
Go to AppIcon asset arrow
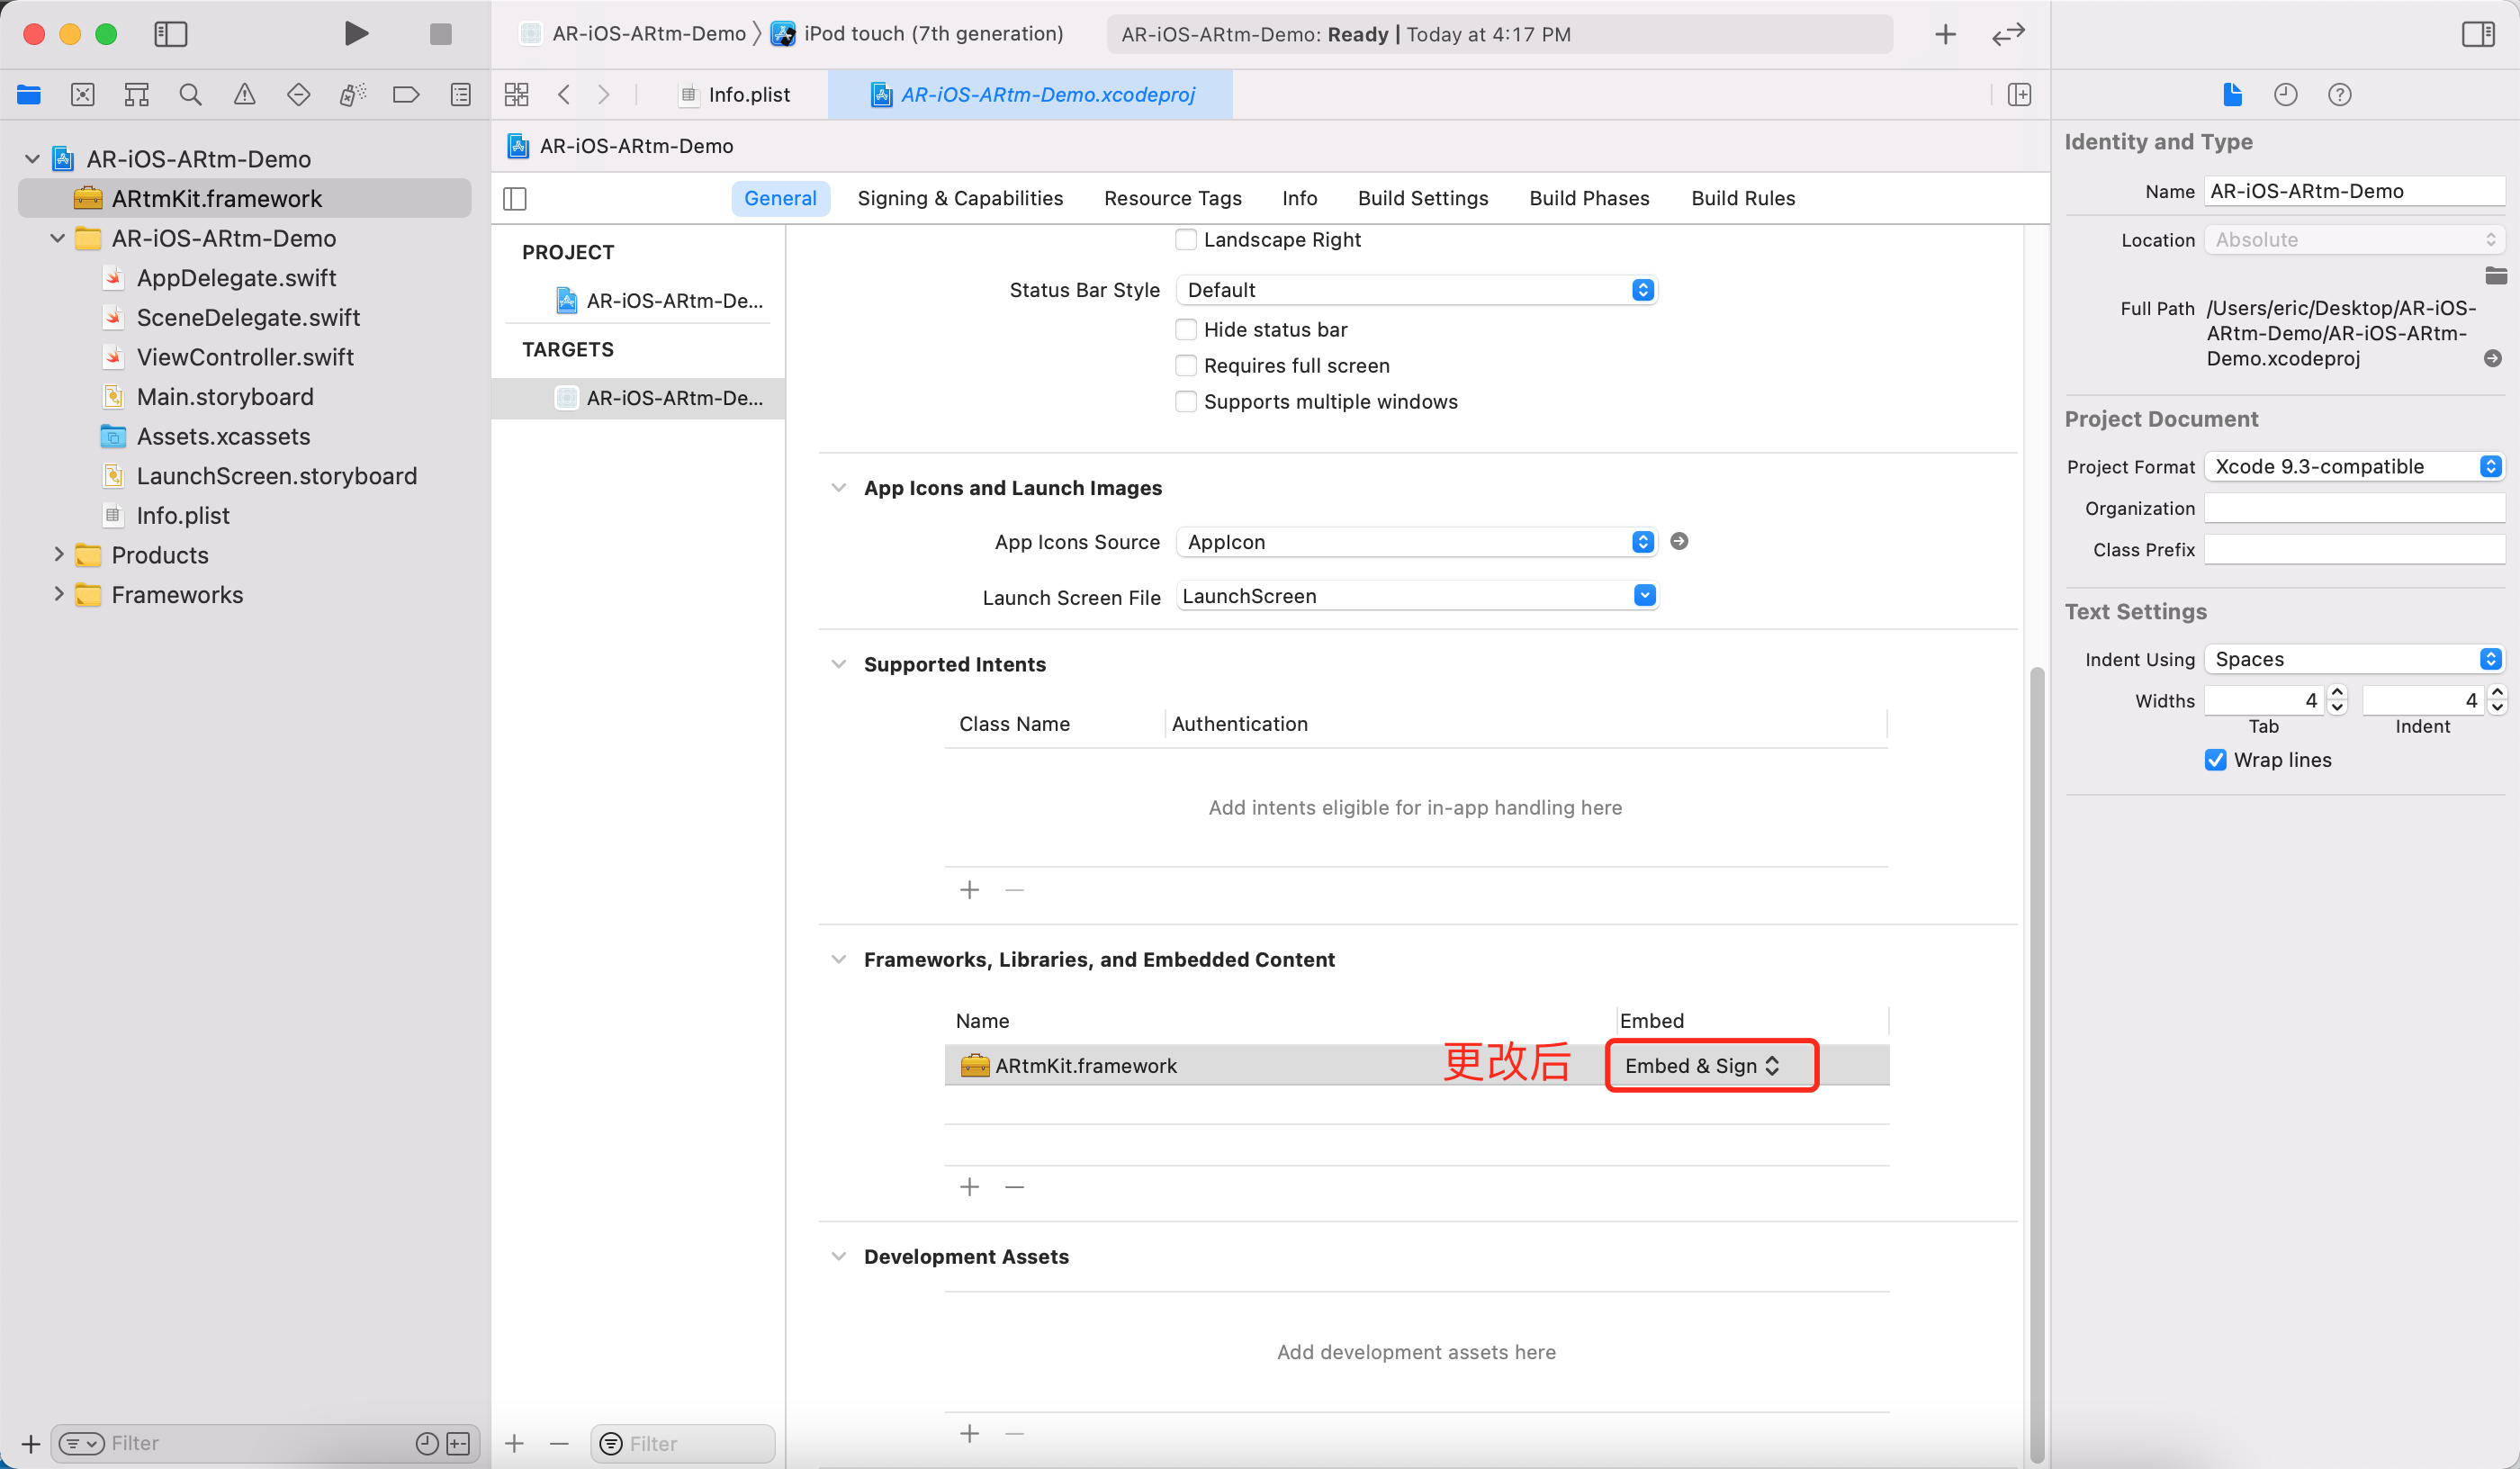click(1679, 541)
